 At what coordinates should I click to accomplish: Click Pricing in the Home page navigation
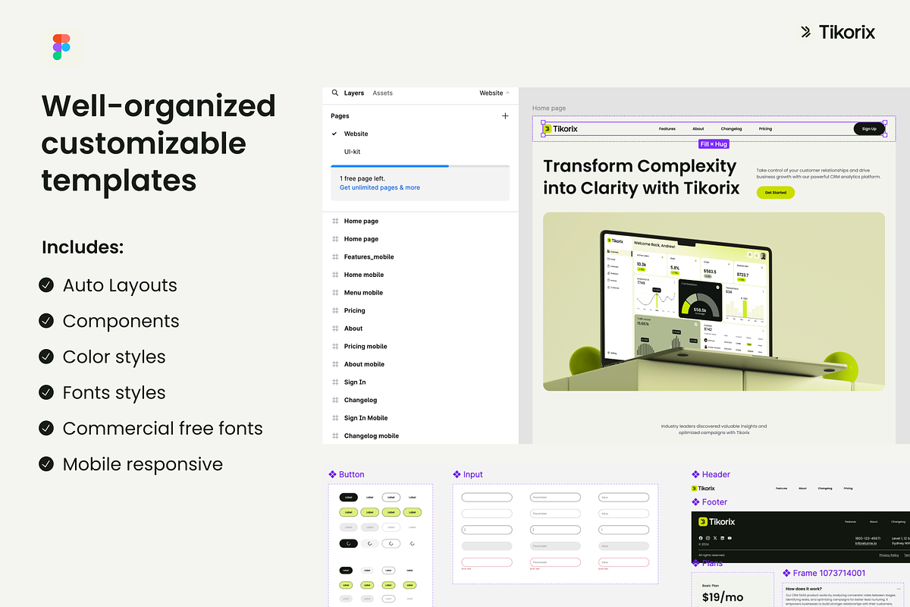[x=766, y=129]
